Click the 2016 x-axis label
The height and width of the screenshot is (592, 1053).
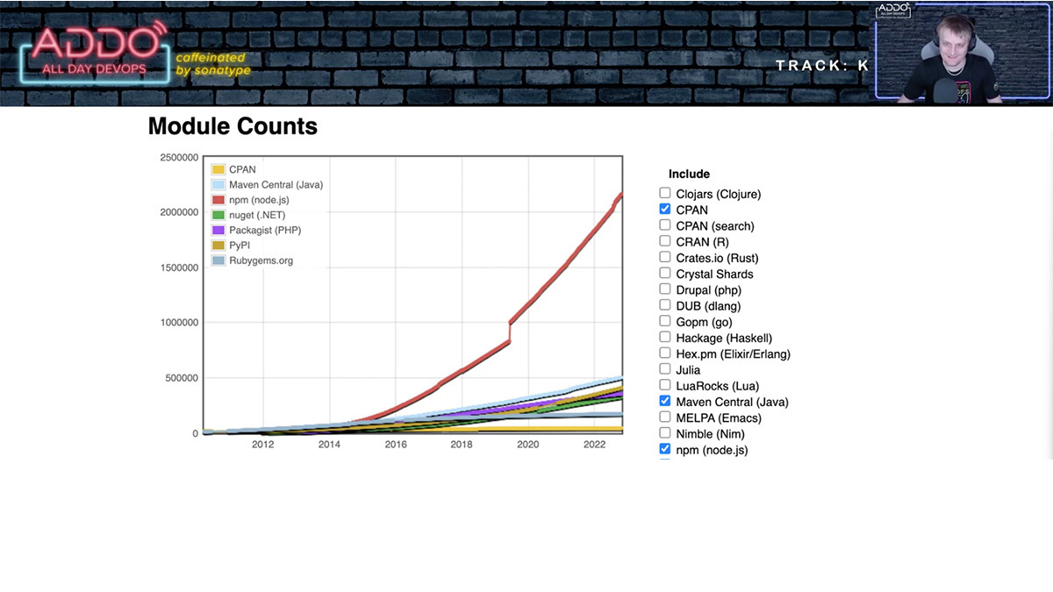tap(396, 445)
